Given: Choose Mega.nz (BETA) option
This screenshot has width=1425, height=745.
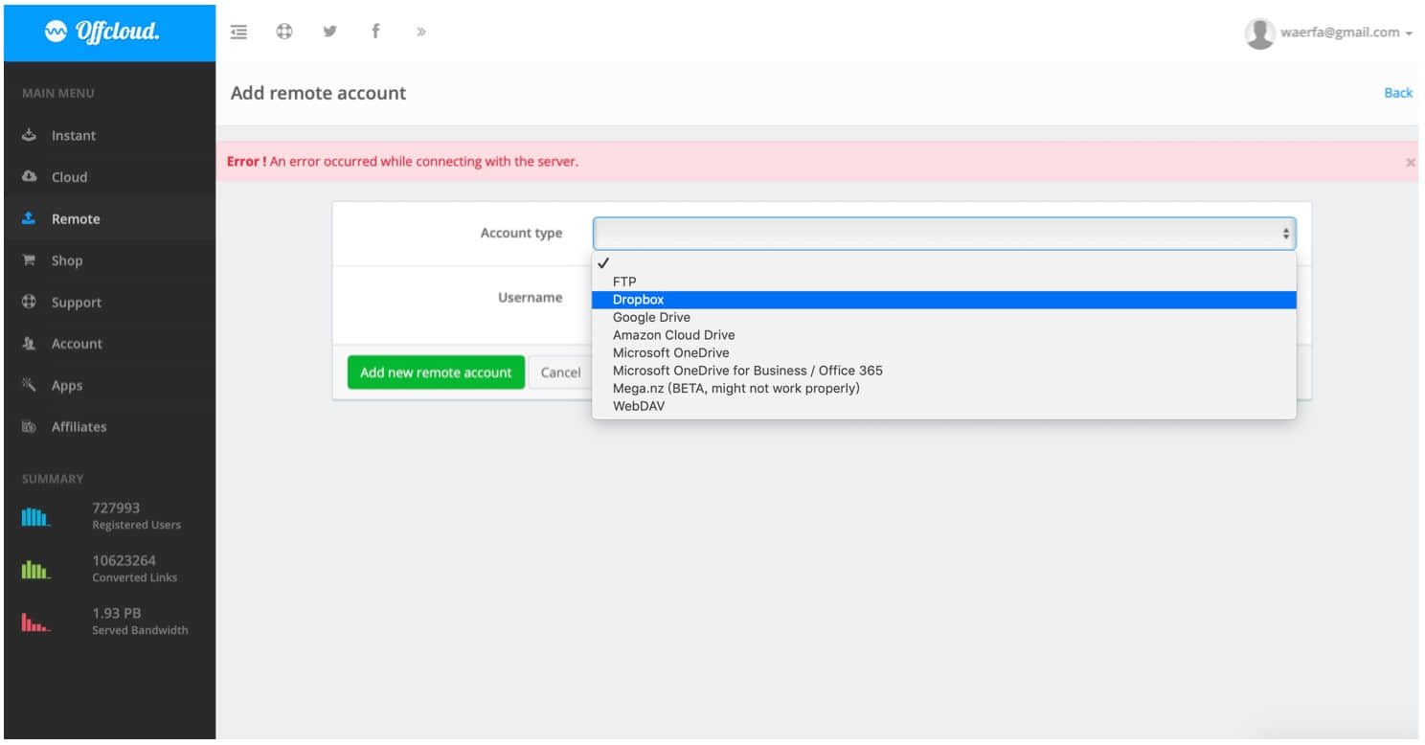Looking at the screenshot, I should pyautogui.click(x=944, y=388).
